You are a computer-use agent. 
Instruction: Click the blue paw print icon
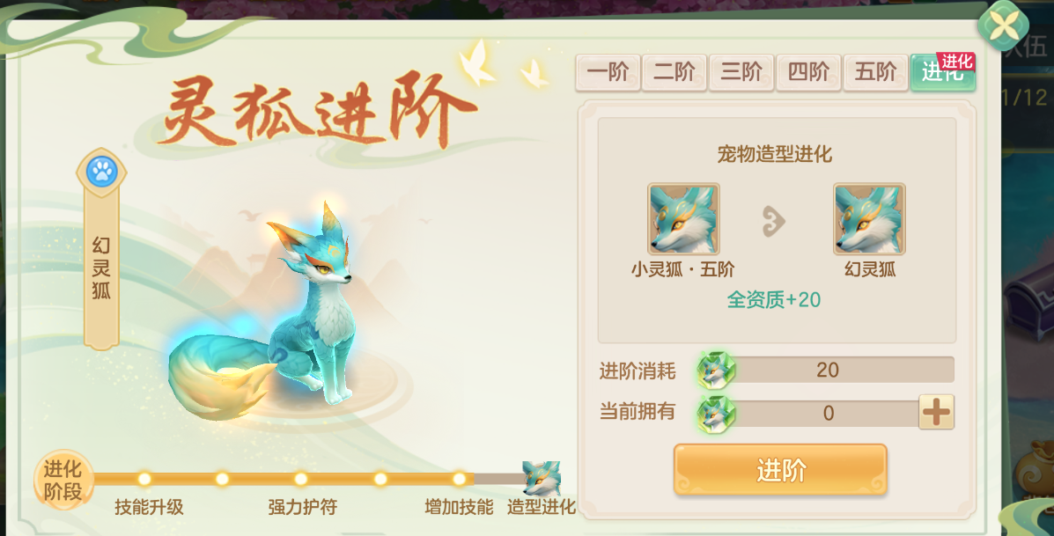point(101,172)
